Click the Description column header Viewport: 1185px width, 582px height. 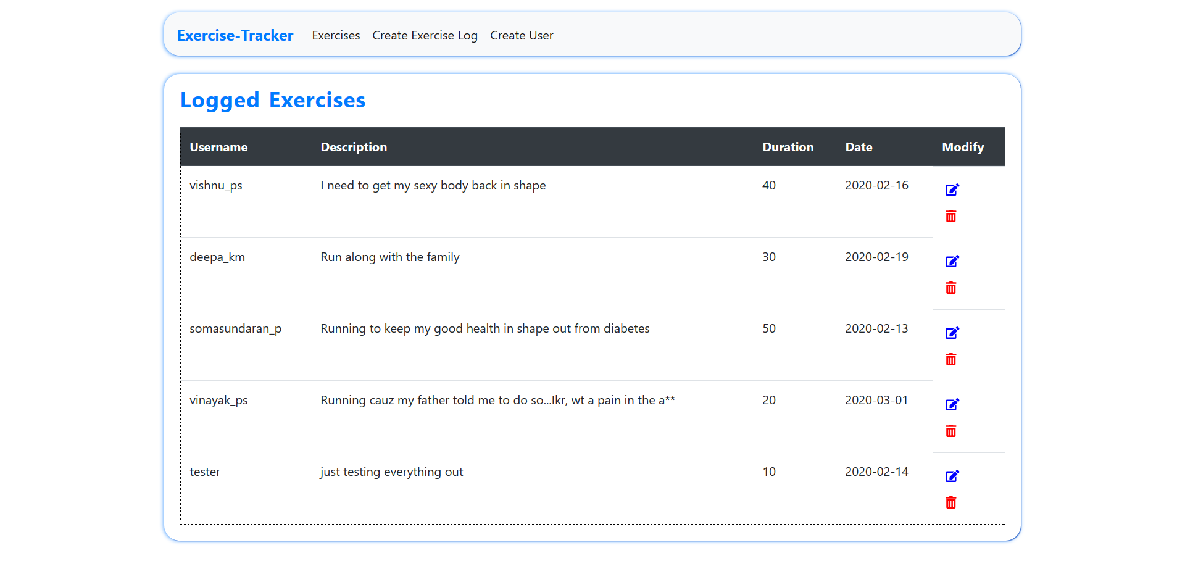click(354, 147)
